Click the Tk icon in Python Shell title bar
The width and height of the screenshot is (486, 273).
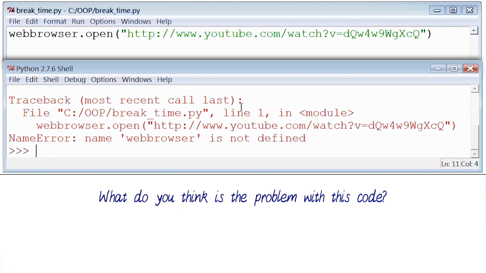click(11, 69)
